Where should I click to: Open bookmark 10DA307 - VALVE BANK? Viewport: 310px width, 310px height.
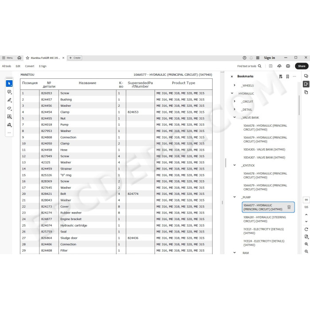pyautogui.click(x=264, y=157)
